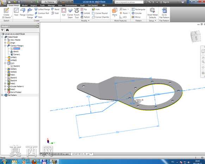Open the As Material appearance dropdown

point(49,2)
